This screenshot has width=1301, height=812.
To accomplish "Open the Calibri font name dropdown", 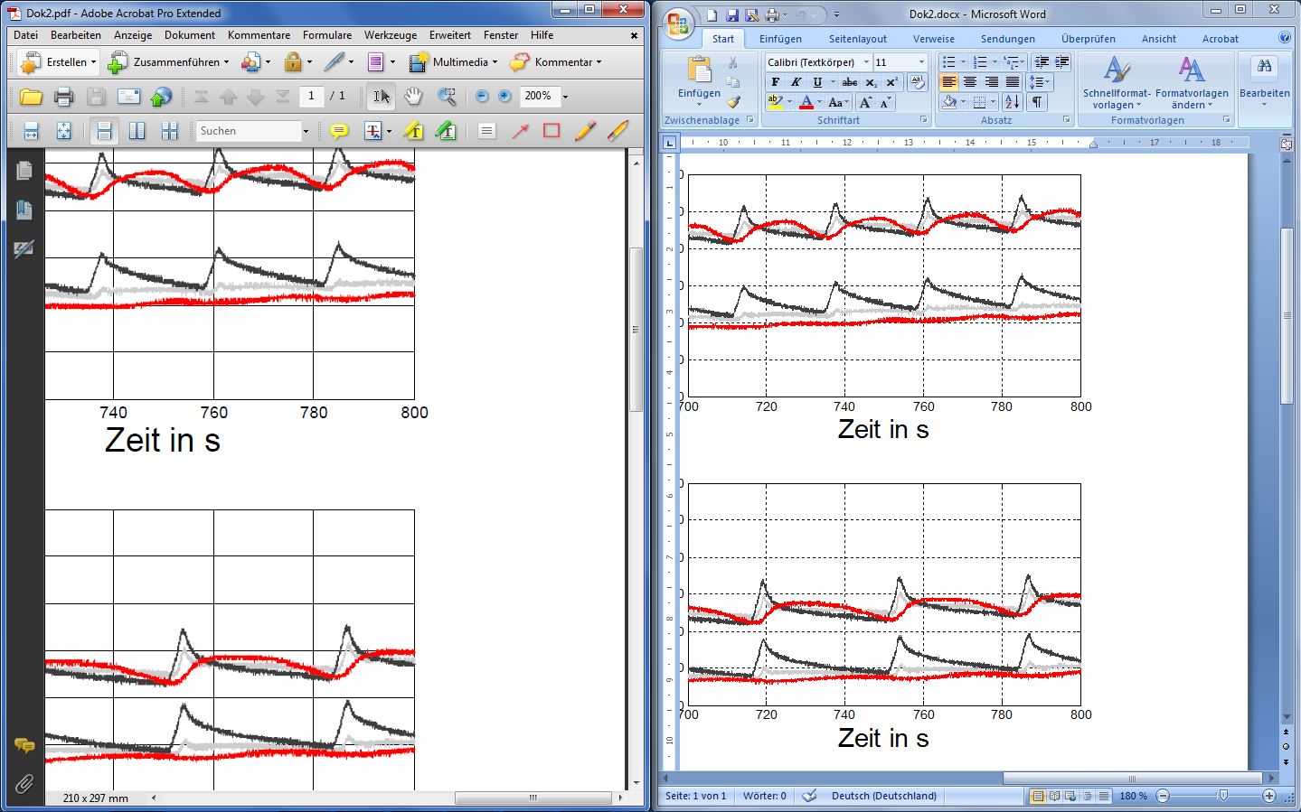I will tap(865, 62).
